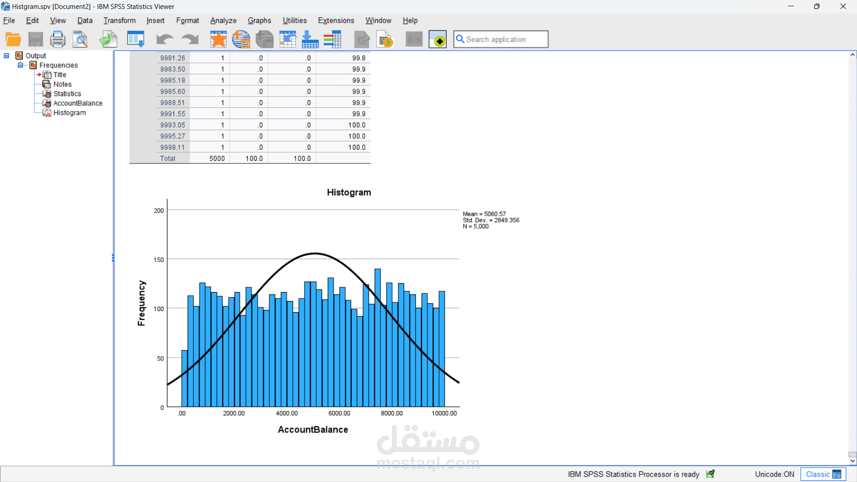
Task: Click the Redo arrow icon
Action: pyautogui.click(x=190, y=39)
